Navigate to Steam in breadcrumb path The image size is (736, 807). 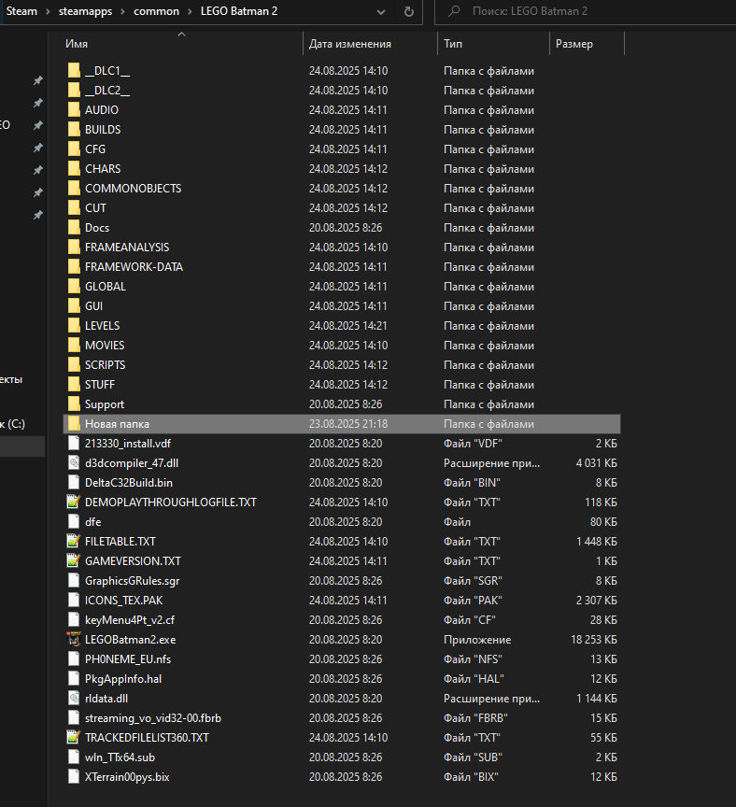(21, 11)
